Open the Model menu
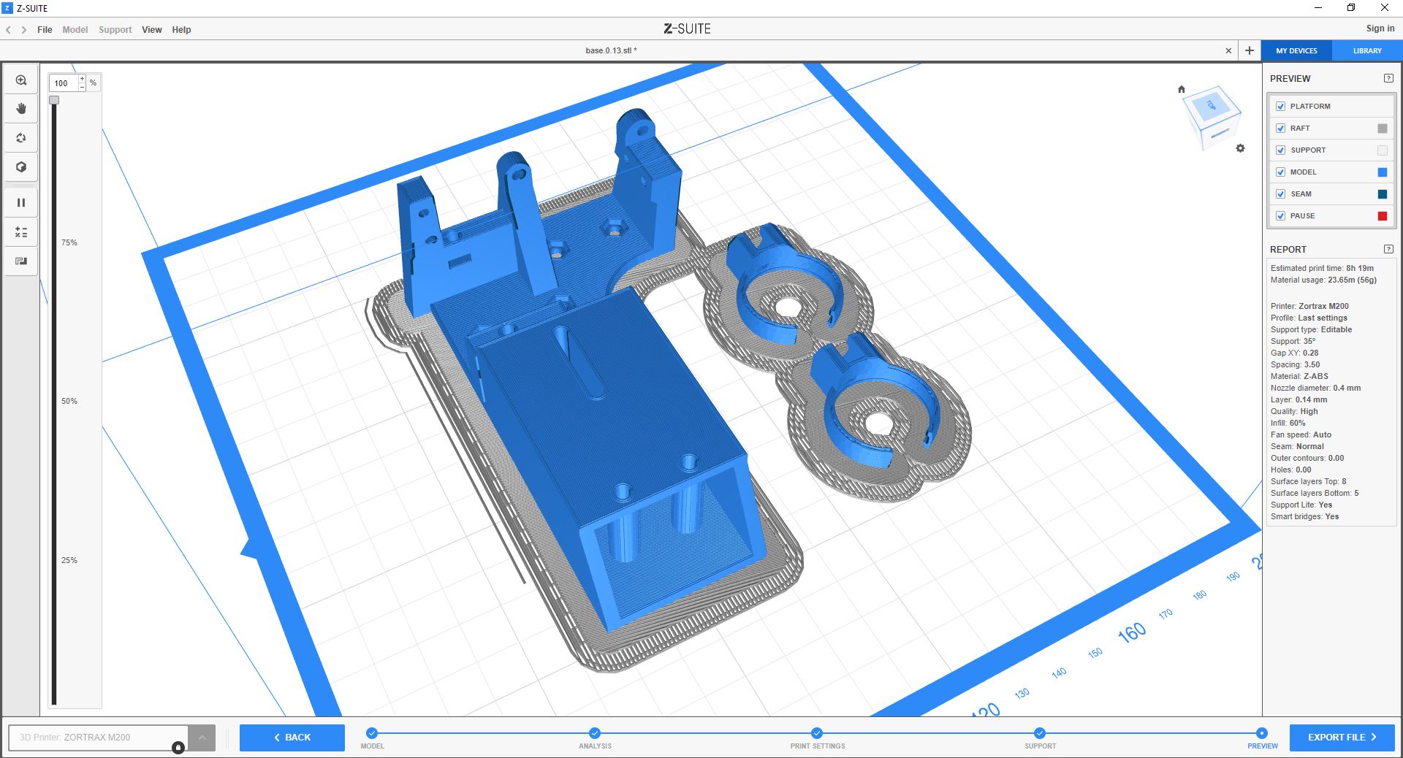 point(75,30)
